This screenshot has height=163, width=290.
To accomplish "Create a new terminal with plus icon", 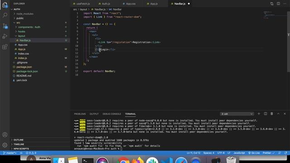I will click(259, 114).
